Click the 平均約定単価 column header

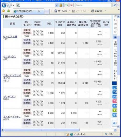pos(60,24)
